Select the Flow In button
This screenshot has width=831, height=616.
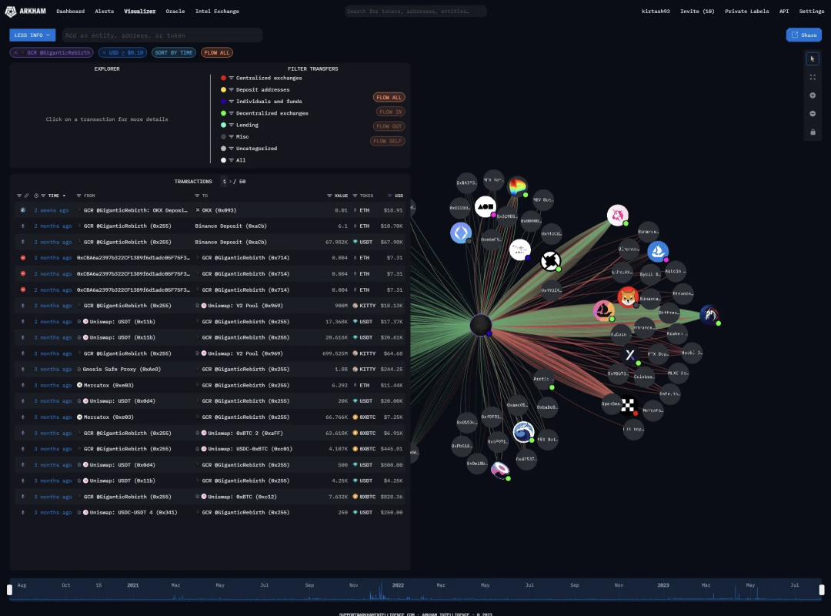click(x=390, y=112)
